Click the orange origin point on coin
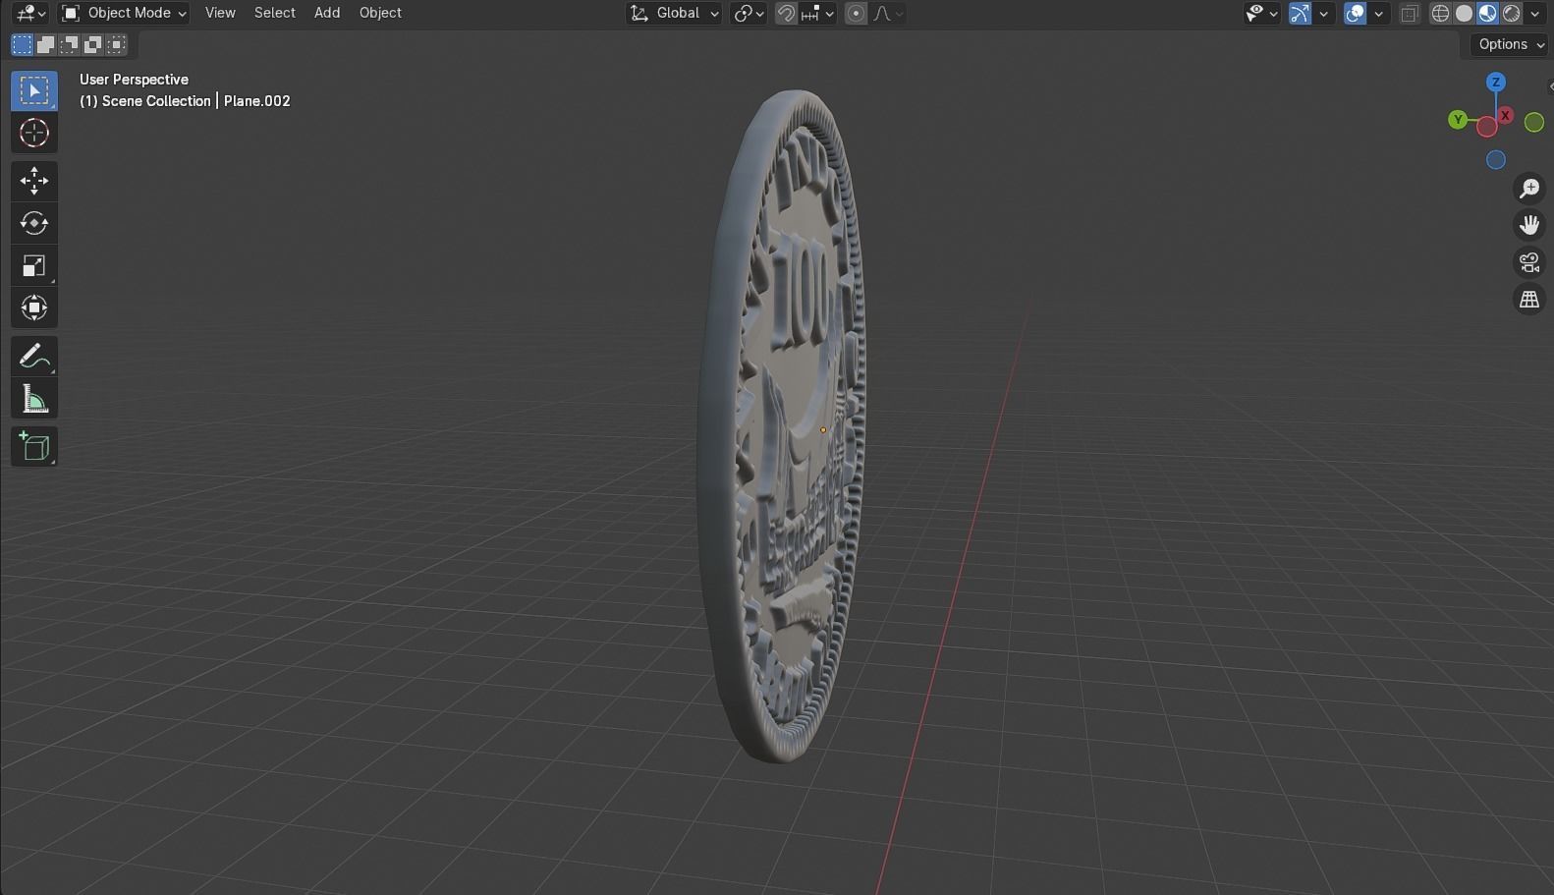This screenshot has height=895, width=1554. 823,429
